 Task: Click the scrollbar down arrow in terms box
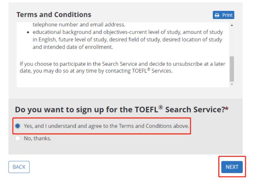pyautogui.click(x=233, y=84)
